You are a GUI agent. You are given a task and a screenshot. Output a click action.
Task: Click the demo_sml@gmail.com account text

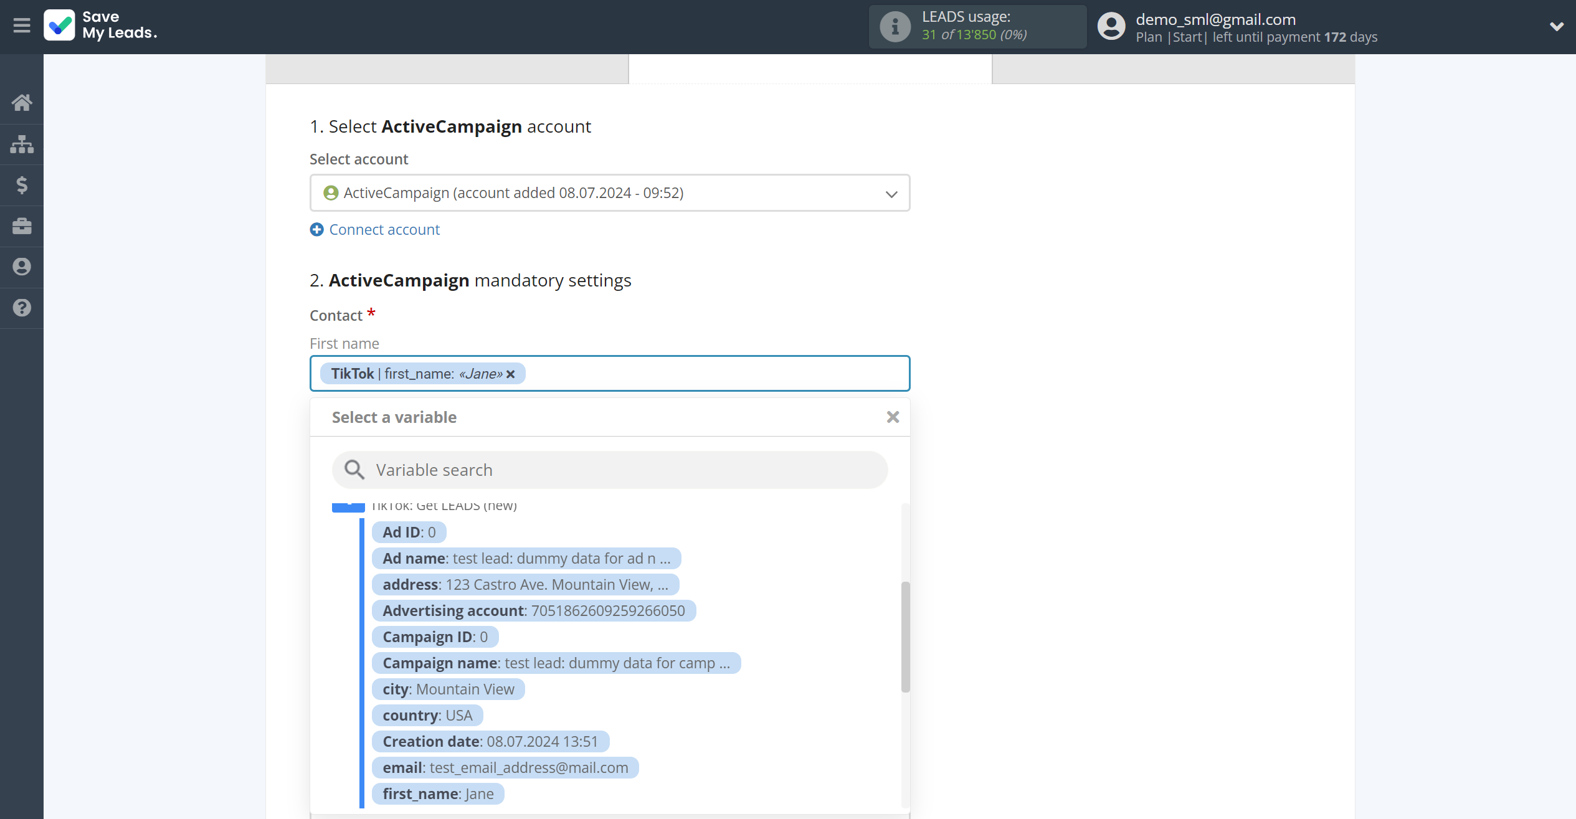click(x=1215, y=19)
